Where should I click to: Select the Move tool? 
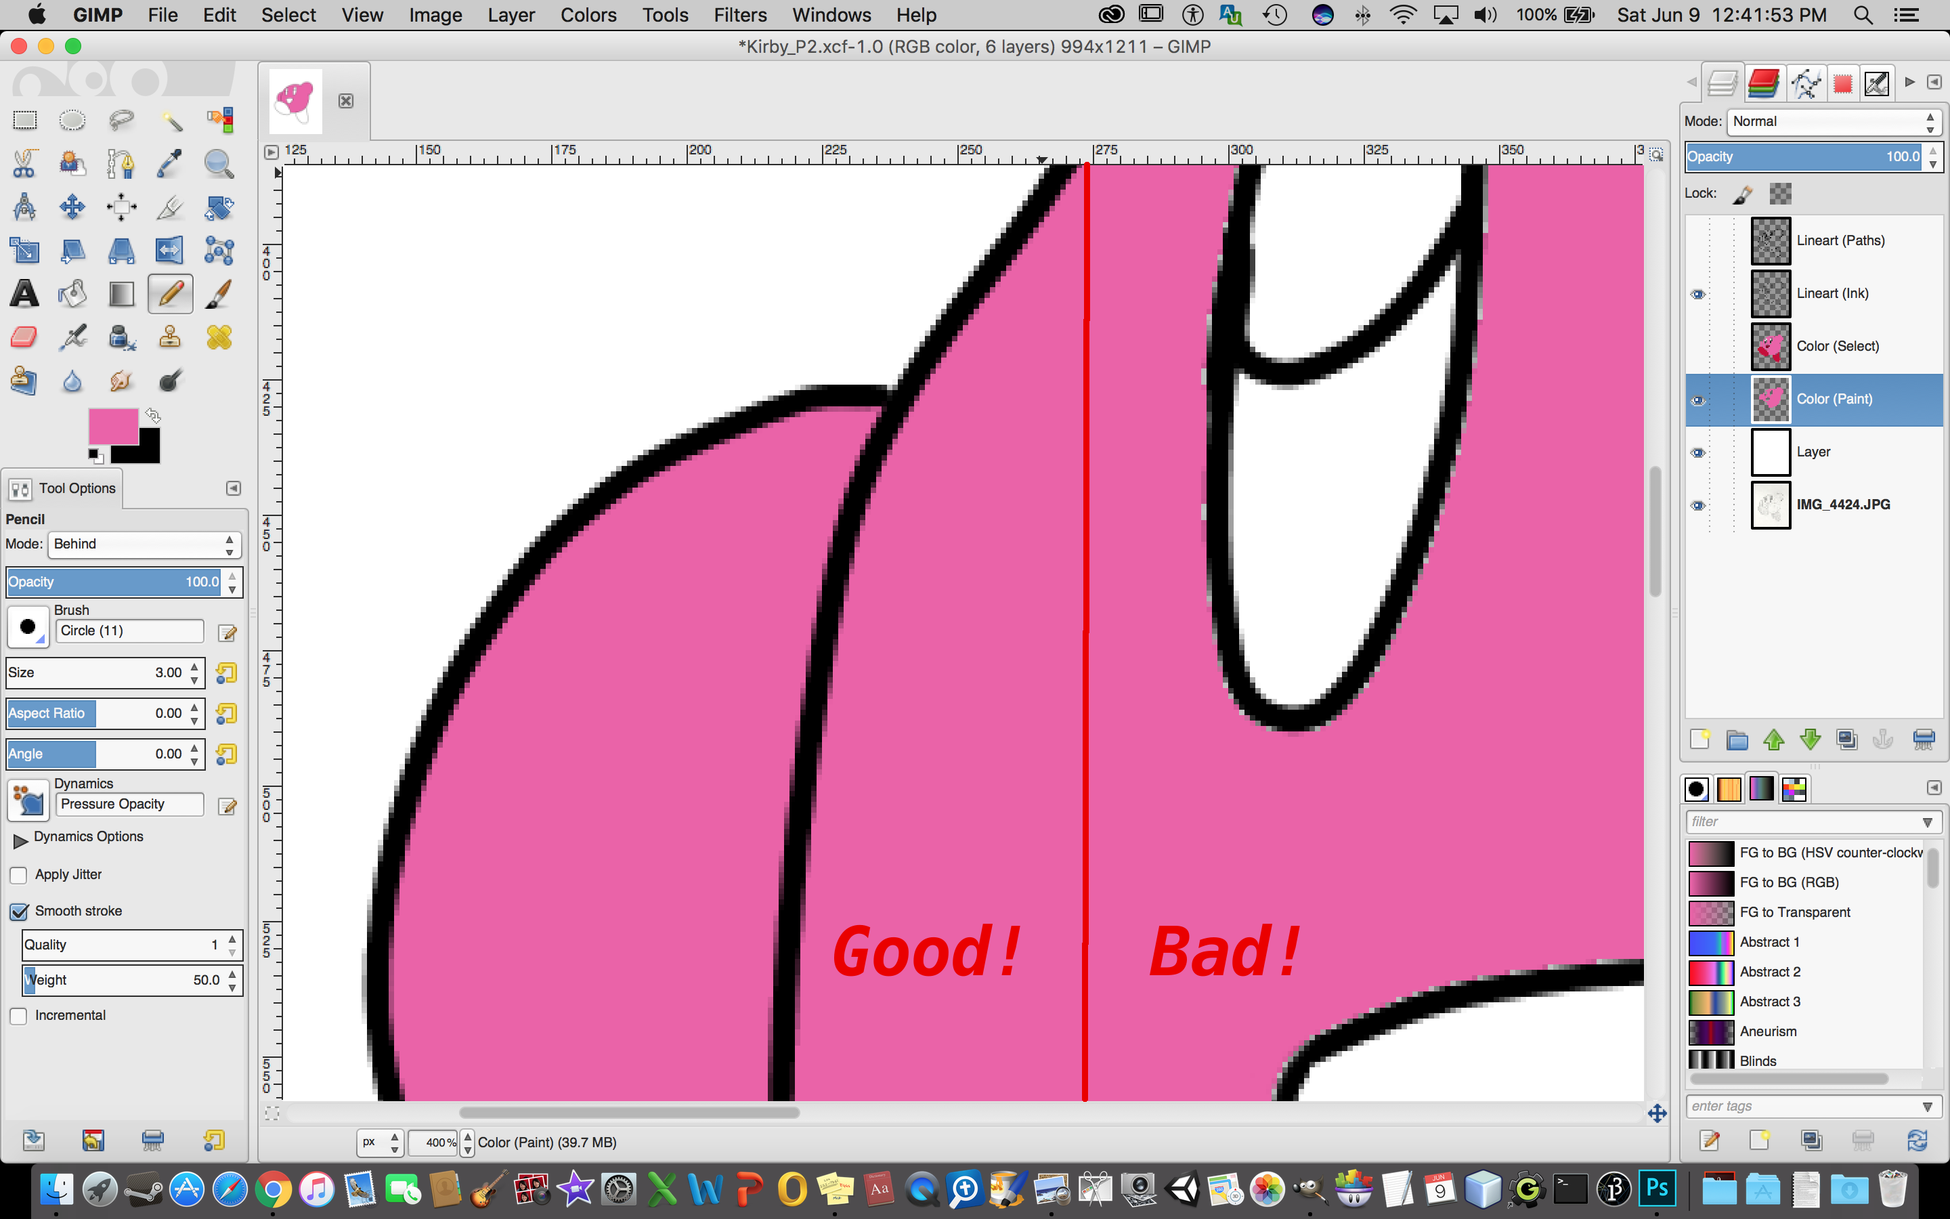[72, 207]
